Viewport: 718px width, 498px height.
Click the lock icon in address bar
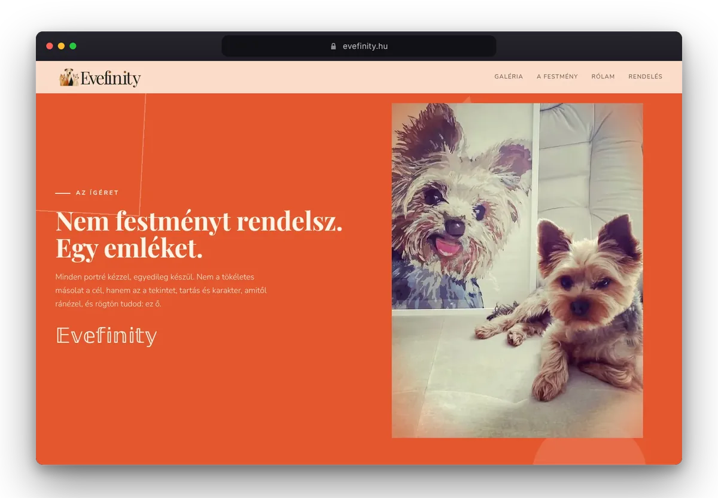point(333,46)
